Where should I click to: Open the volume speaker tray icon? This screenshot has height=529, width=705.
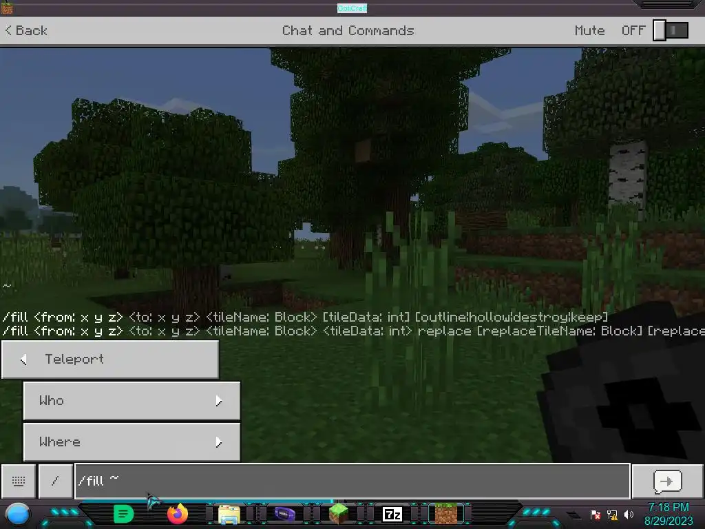[629, 514]
